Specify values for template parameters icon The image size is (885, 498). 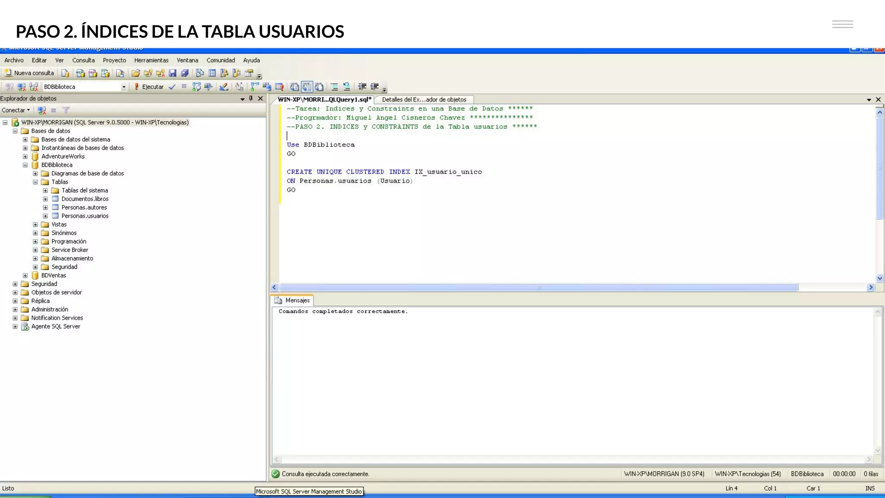pos(239,87)
